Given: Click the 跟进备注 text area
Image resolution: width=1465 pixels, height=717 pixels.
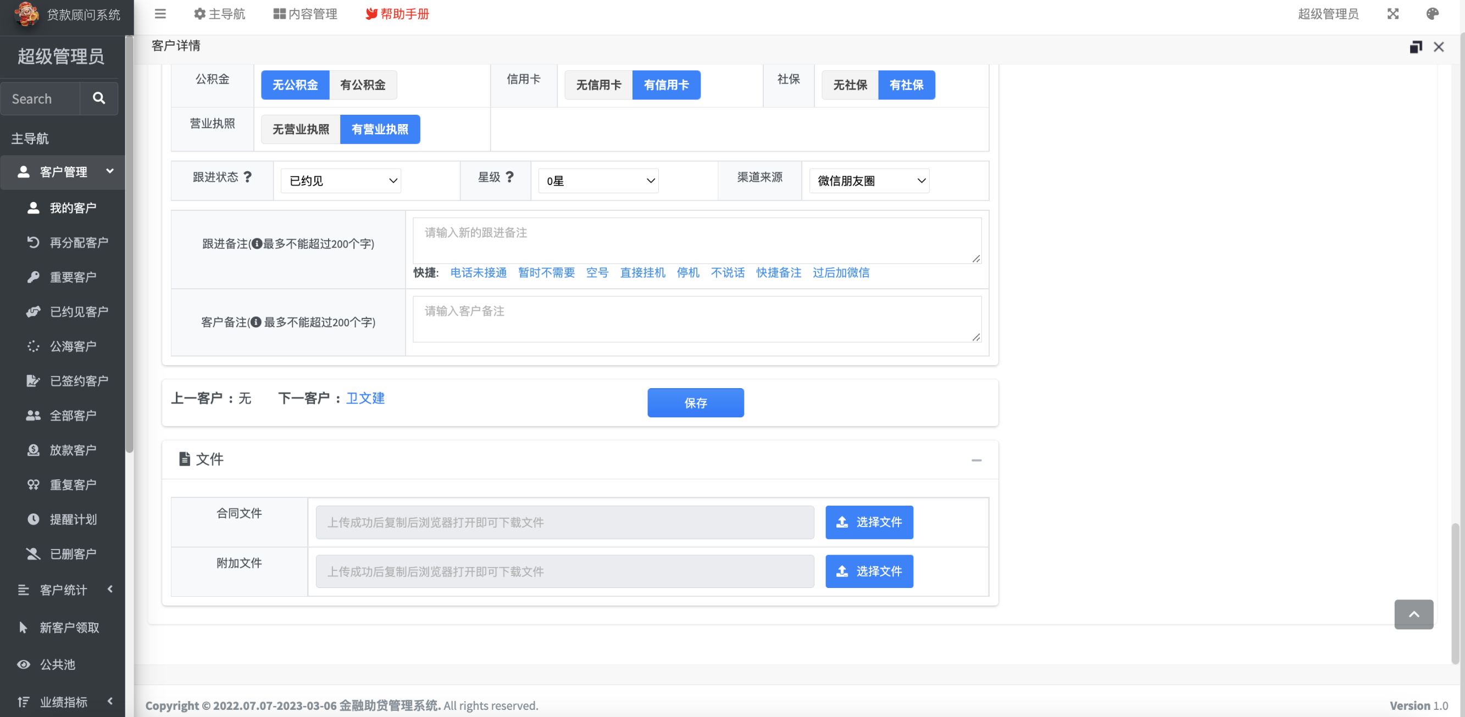Looking at the screenshot, I should (696, 240).
